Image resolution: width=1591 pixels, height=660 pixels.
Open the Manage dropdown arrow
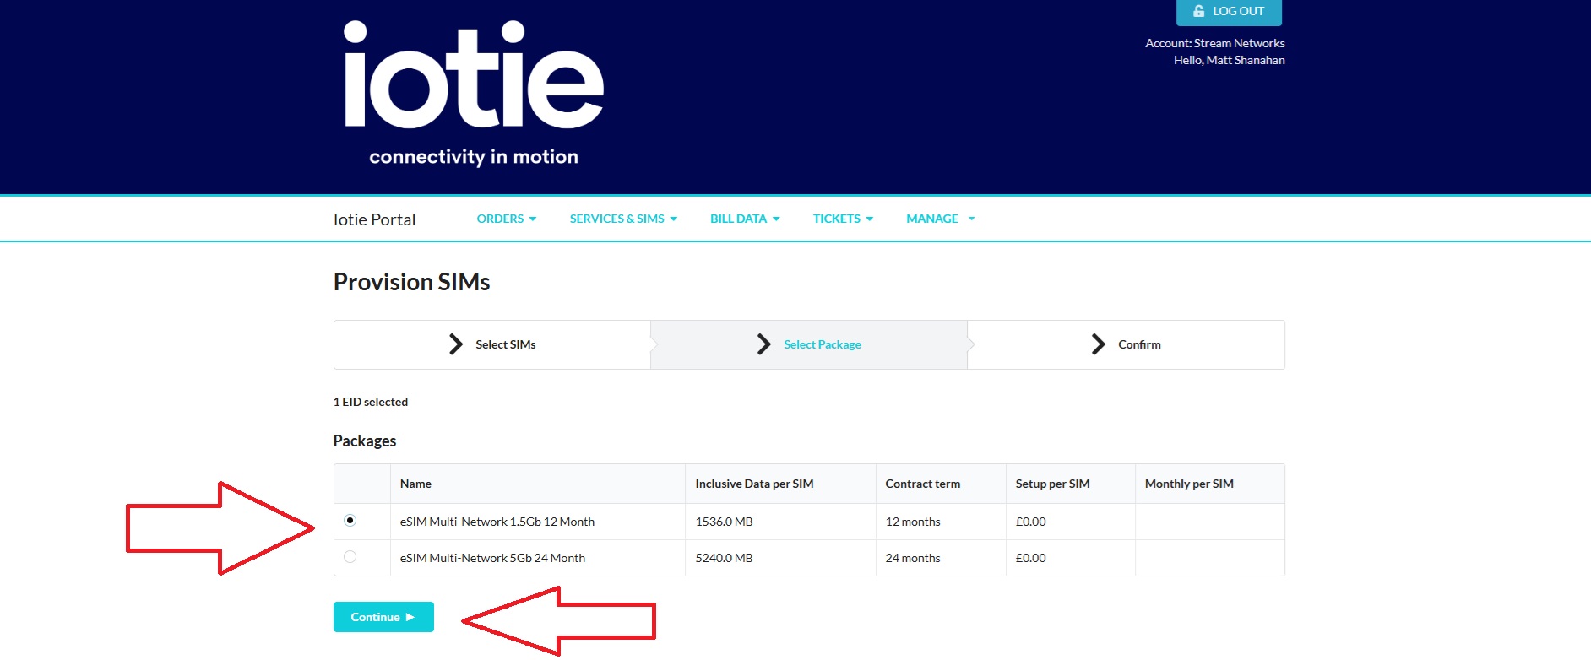point(971,219)
